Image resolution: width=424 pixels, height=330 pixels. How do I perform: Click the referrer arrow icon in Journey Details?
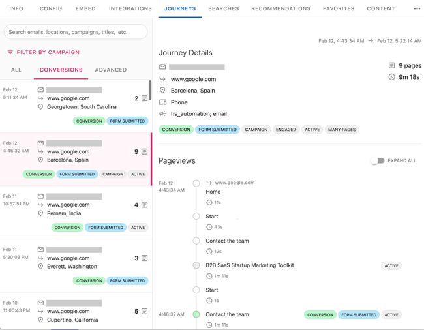click(x=162, y=79)
